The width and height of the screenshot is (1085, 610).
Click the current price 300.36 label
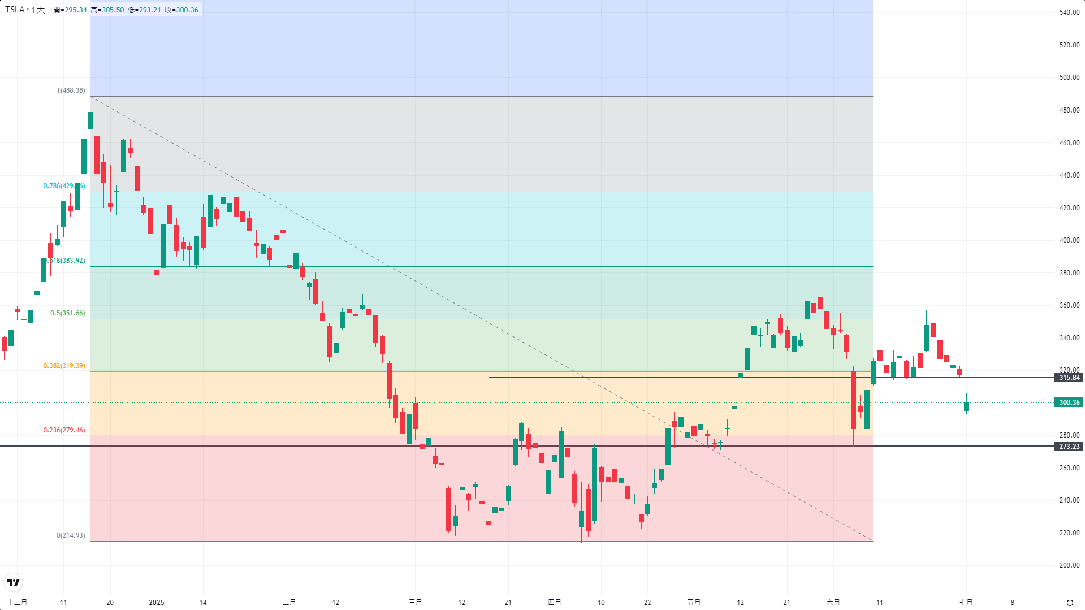point(1069,403)
